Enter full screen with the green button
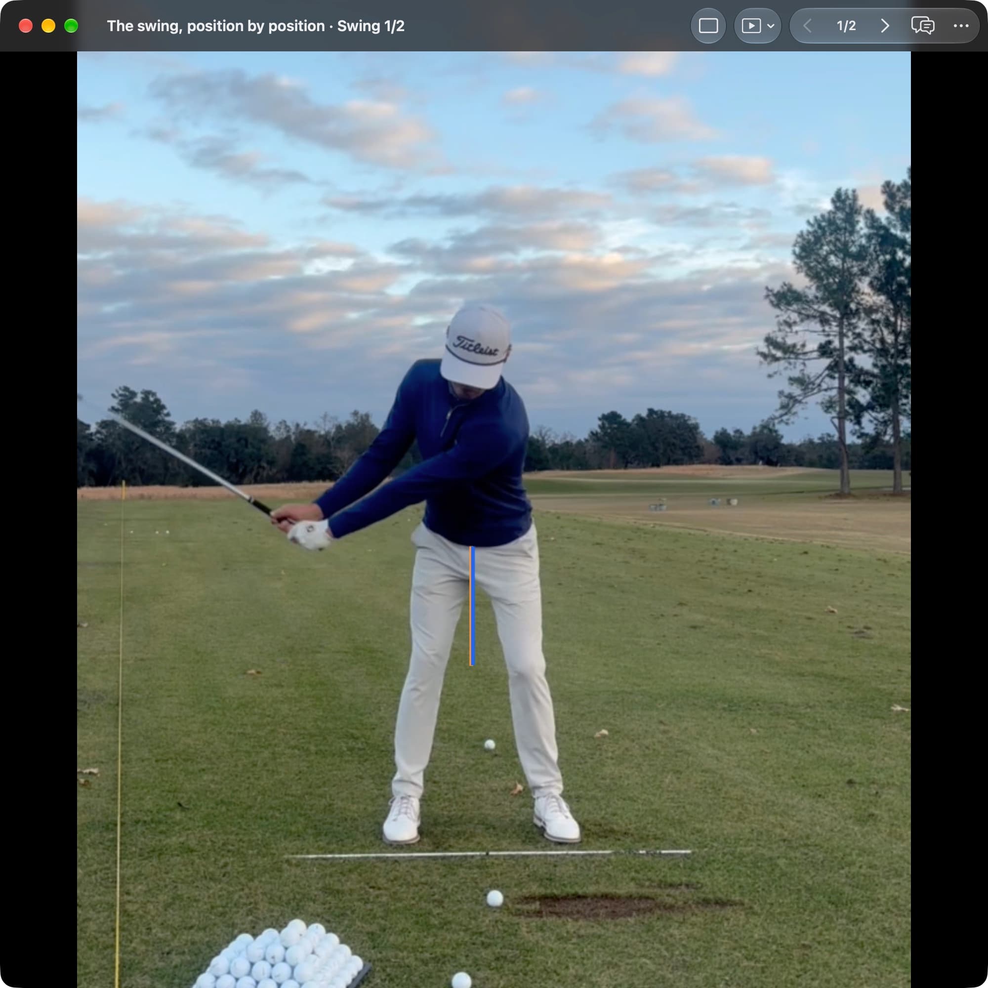The height and width of the screenshot is (988, 988). point(71,26)
